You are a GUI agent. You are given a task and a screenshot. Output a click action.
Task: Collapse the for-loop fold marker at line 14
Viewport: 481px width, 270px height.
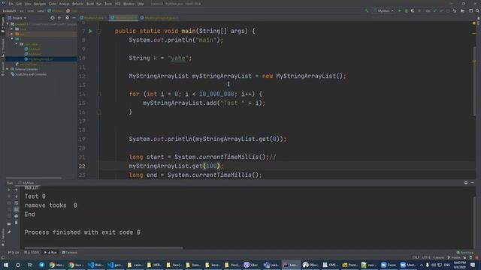[98, 94]
